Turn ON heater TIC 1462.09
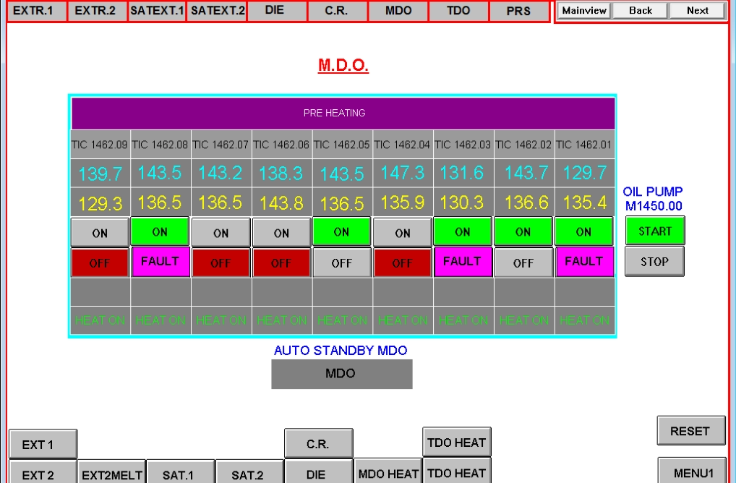 [100, 233]
